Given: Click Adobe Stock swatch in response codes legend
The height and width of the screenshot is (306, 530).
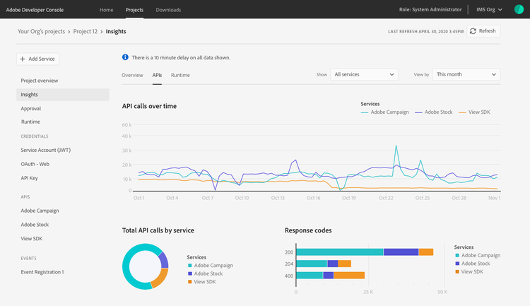Looking at the screenshot, I should click(457, 264).
